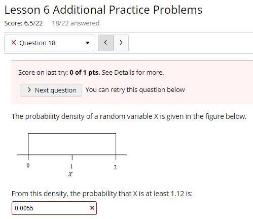Click the 18/22 answered progress text
Viewport: 253px width, 219px height.
[x=76, y=23]
